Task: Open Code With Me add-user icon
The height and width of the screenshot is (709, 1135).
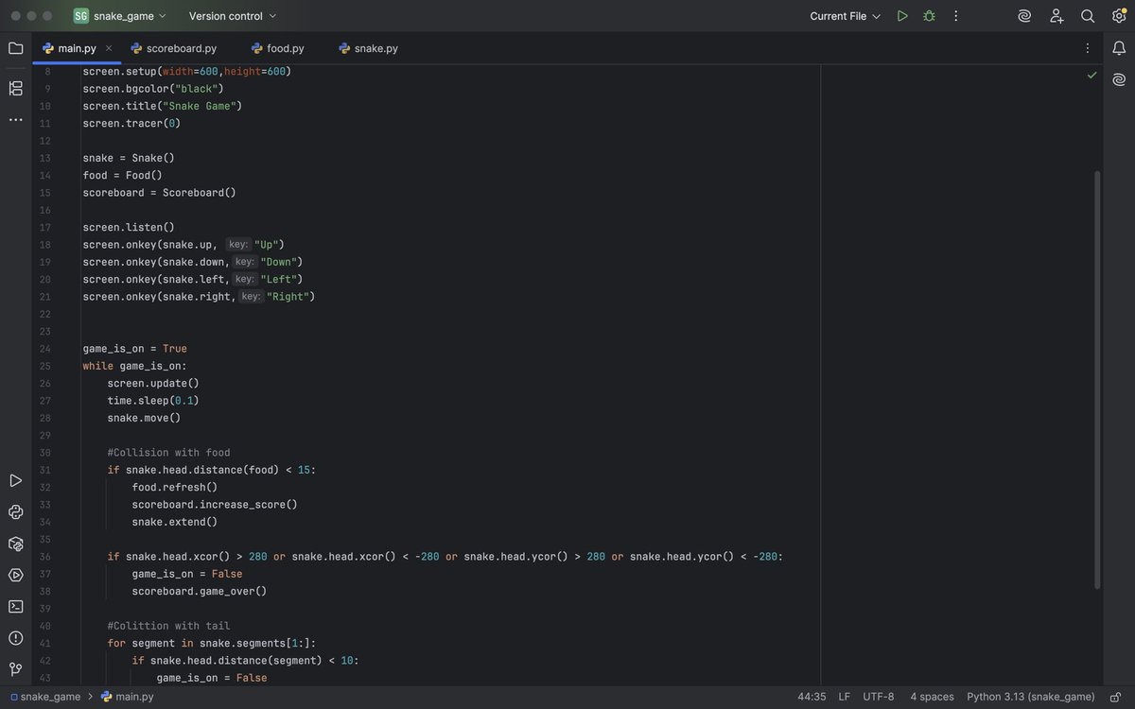Action: [1056, 16]
